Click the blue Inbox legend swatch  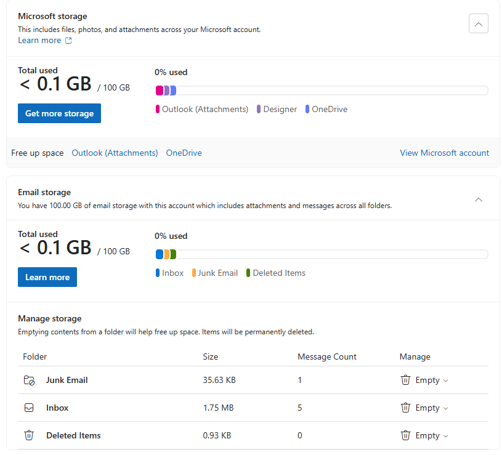[x=158, y=273]
